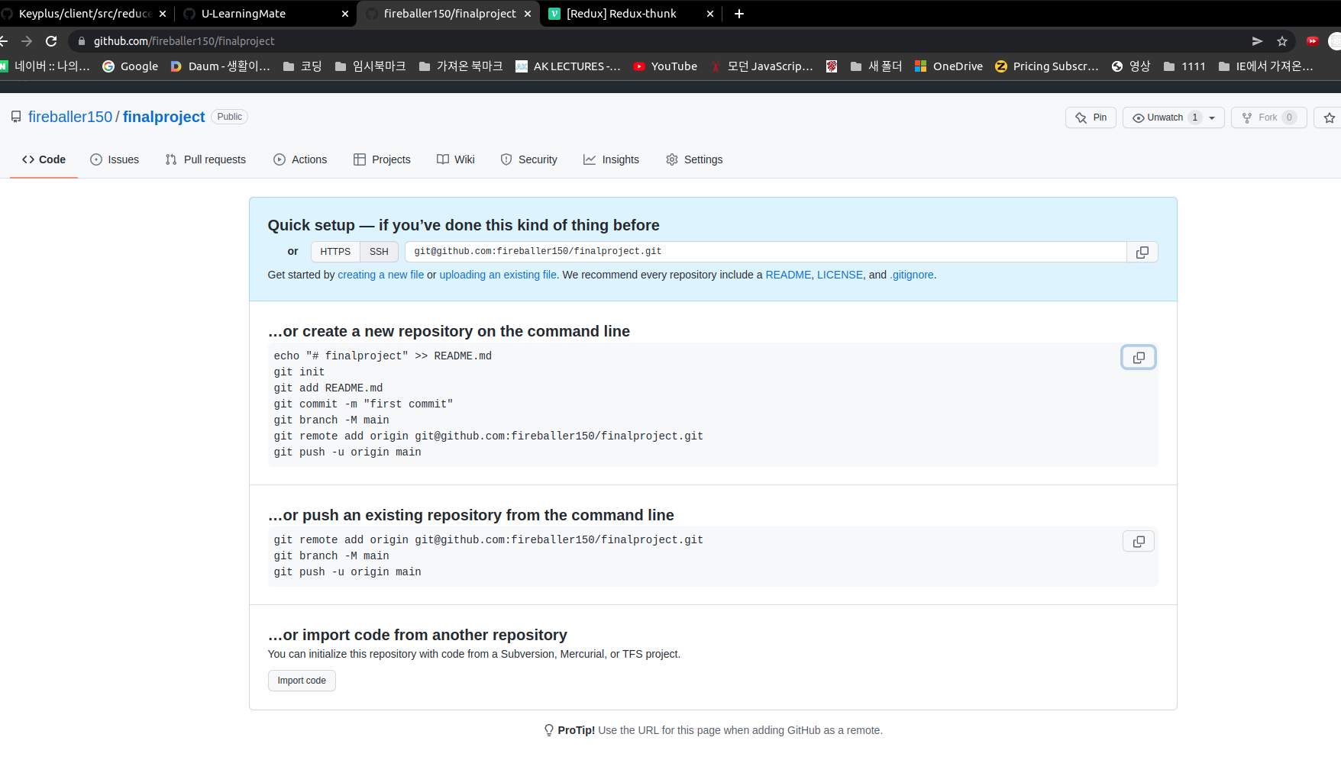Open the YouTube bookmark
The width and height of the screenshot is (1341, 763).
coord(665,66)
